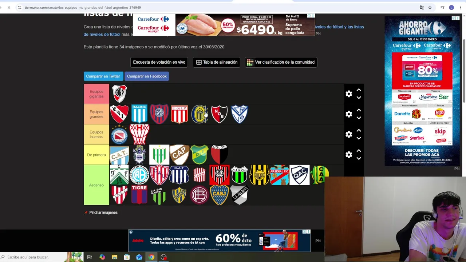
Task: Move Equipos grandes row up with arrow
Action: [359, 110]
